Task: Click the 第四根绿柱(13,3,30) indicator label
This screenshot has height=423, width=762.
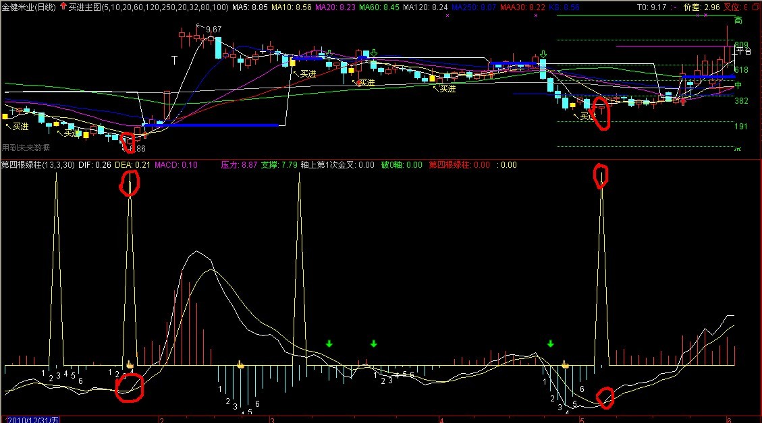Action: [x=38, y=164]
